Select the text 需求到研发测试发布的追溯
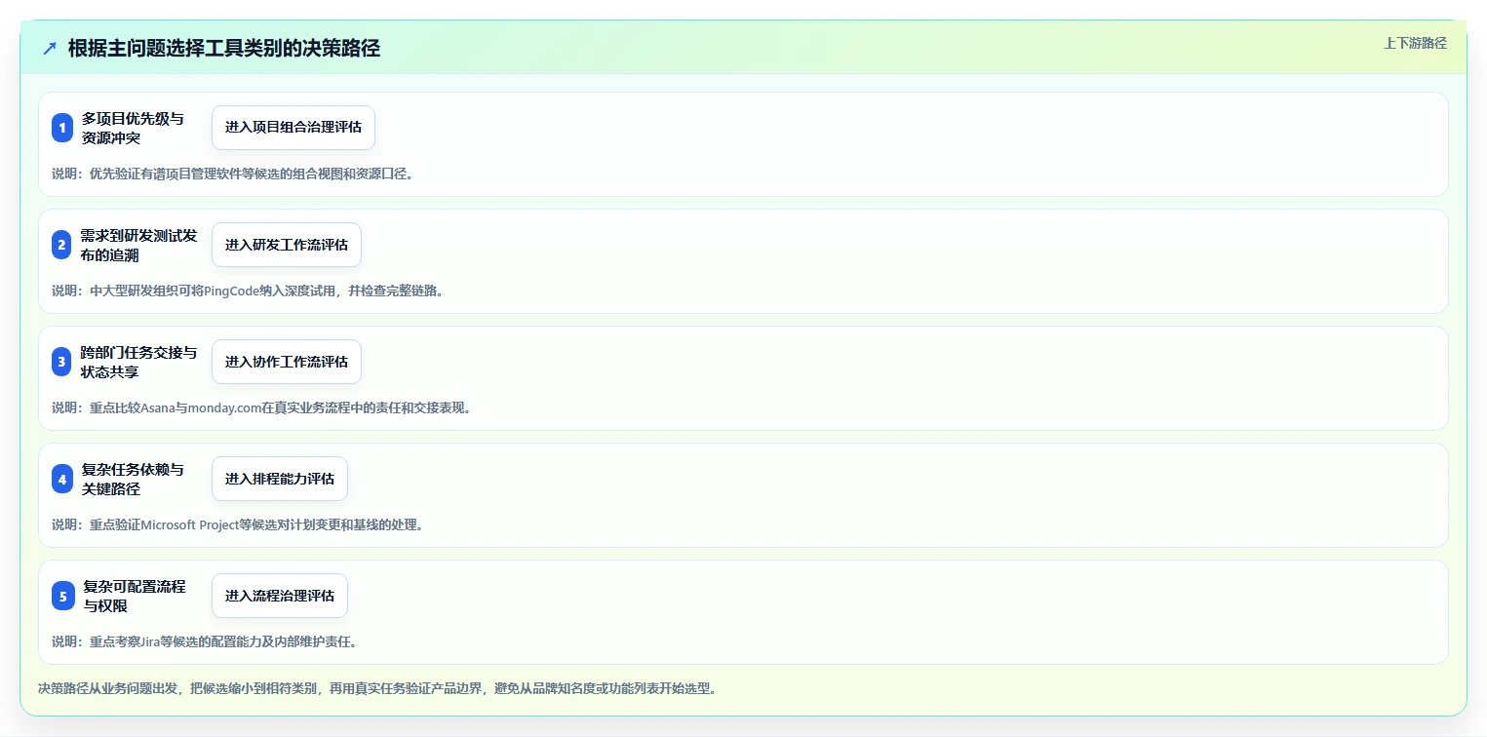This screenshot has width=1487, height=737. click(x=138, y=245)
